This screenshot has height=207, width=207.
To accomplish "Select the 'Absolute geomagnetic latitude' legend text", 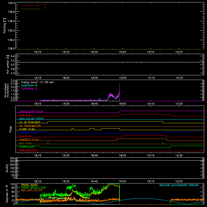I will tap(179, 185).
